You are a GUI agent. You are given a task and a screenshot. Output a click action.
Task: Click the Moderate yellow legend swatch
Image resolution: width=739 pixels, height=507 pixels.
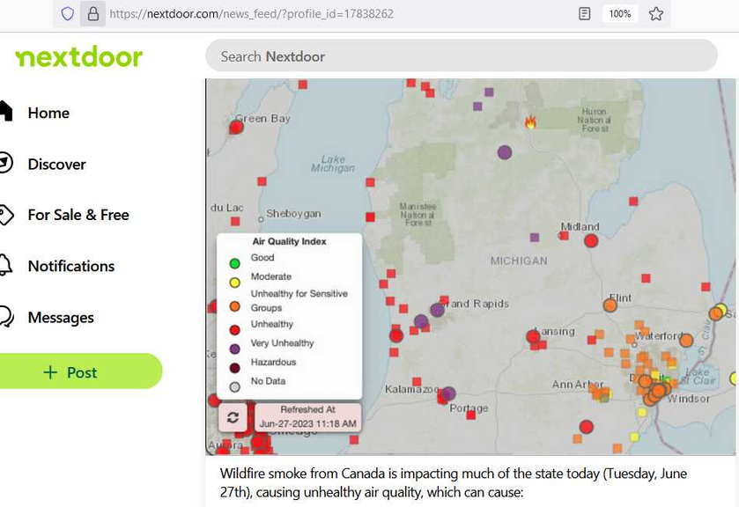coord(234,283)
